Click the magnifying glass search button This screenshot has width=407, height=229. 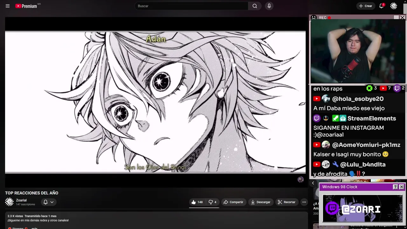coord(255,6)
